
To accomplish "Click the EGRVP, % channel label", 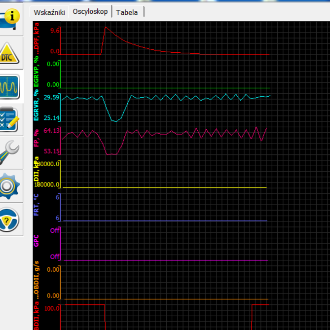I will click(37, 72).
